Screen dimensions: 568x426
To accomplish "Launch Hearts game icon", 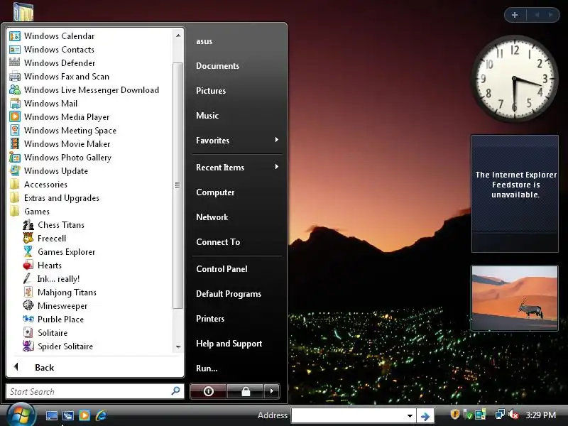I will pyautogui.click(x=28, y=265).
